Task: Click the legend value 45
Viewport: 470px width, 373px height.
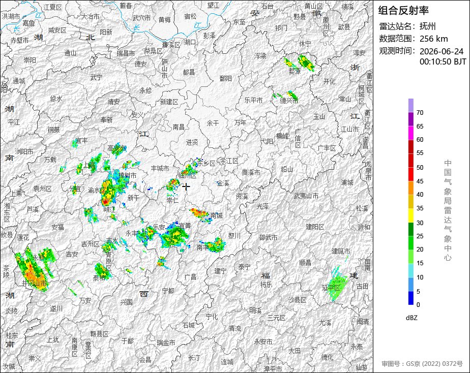Action: point(420,181)
